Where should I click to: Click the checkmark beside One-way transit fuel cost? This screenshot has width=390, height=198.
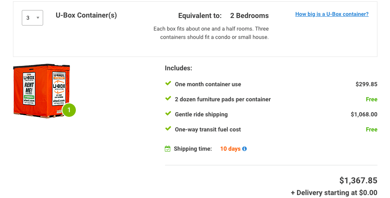point(168,129)
